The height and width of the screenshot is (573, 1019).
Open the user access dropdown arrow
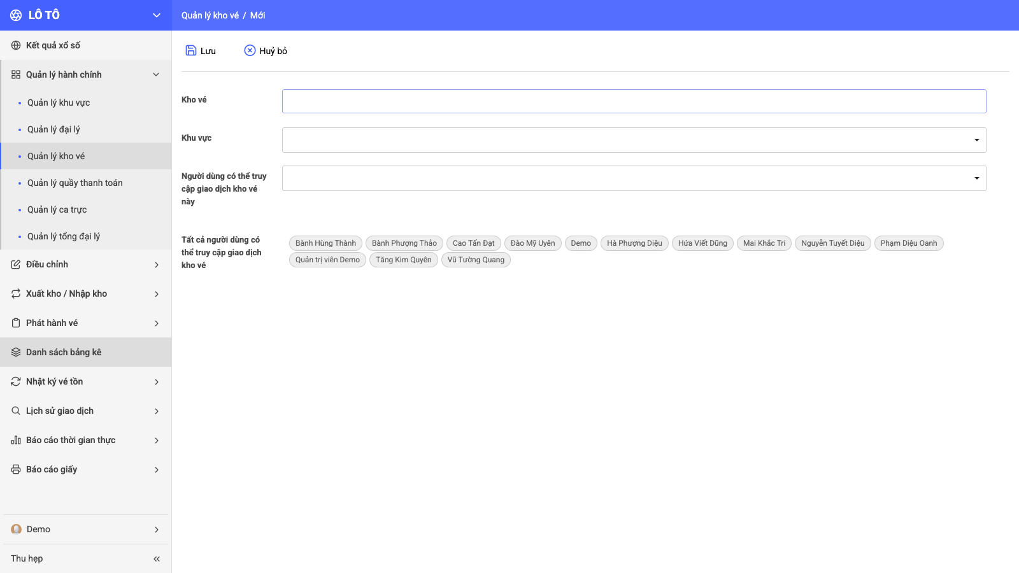click(x=976, y=178)
